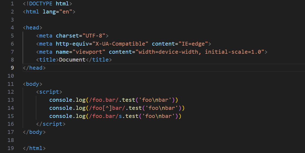Screen dimensions: 305x153
Task: Click line number 9 in the gutter
Action: tap(12, 68)
